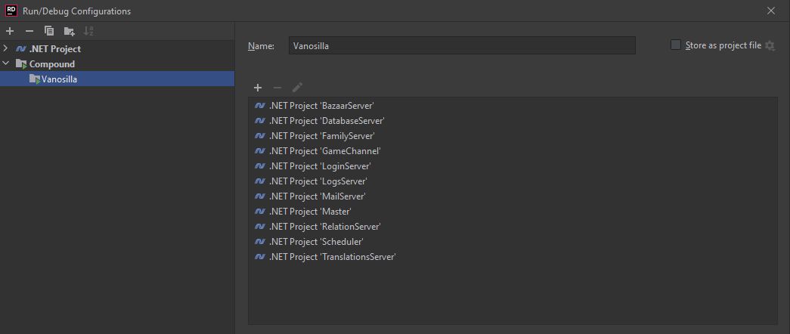Select the .NET Project 'GameChannel' entry
The height and width of the screenshot is (334, 790).
tap(324, 151)
